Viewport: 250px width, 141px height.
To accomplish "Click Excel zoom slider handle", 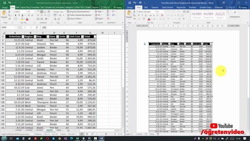I will pos(106,134).
